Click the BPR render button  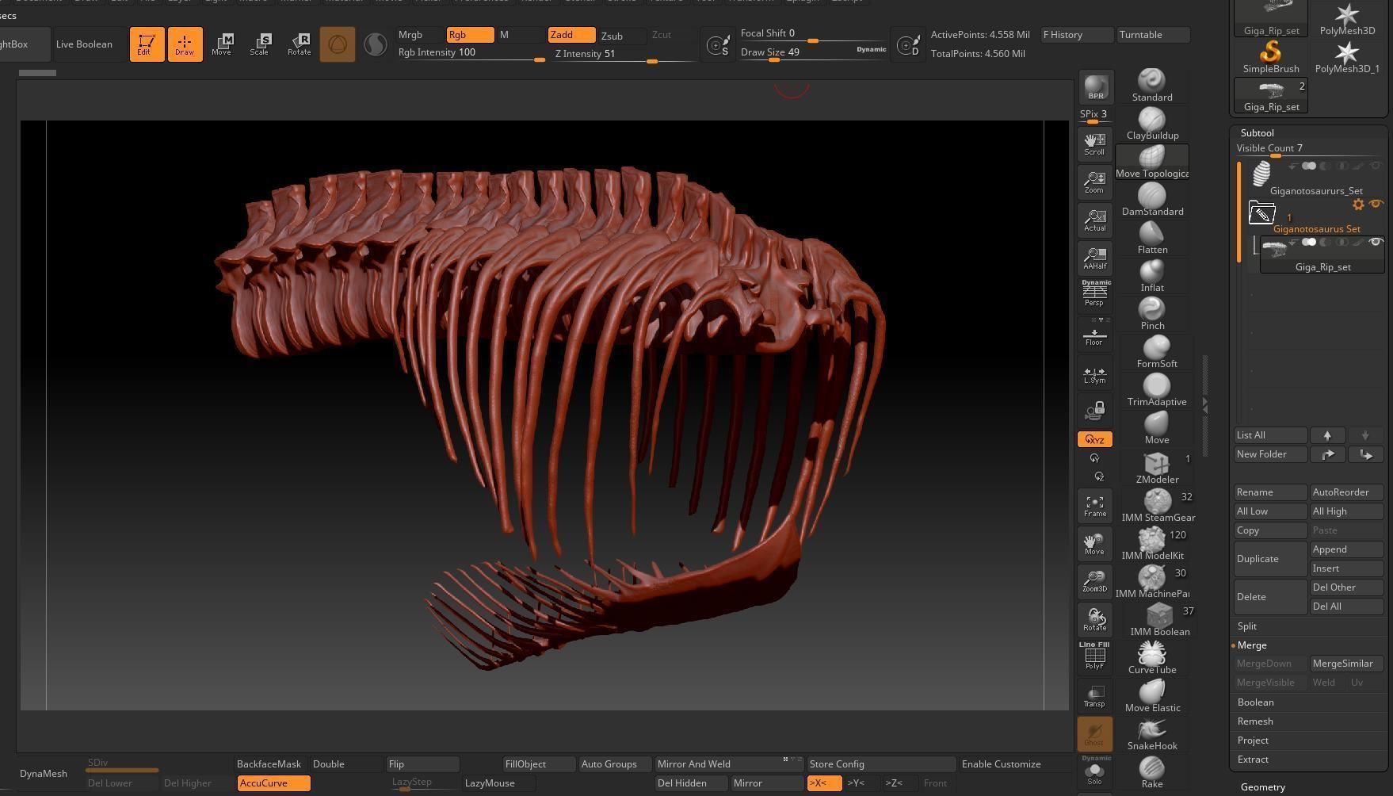coord(1095,86)
